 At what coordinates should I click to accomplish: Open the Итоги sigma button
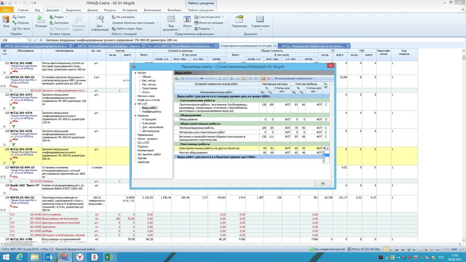pyautogui.click(x=187, y=21)
